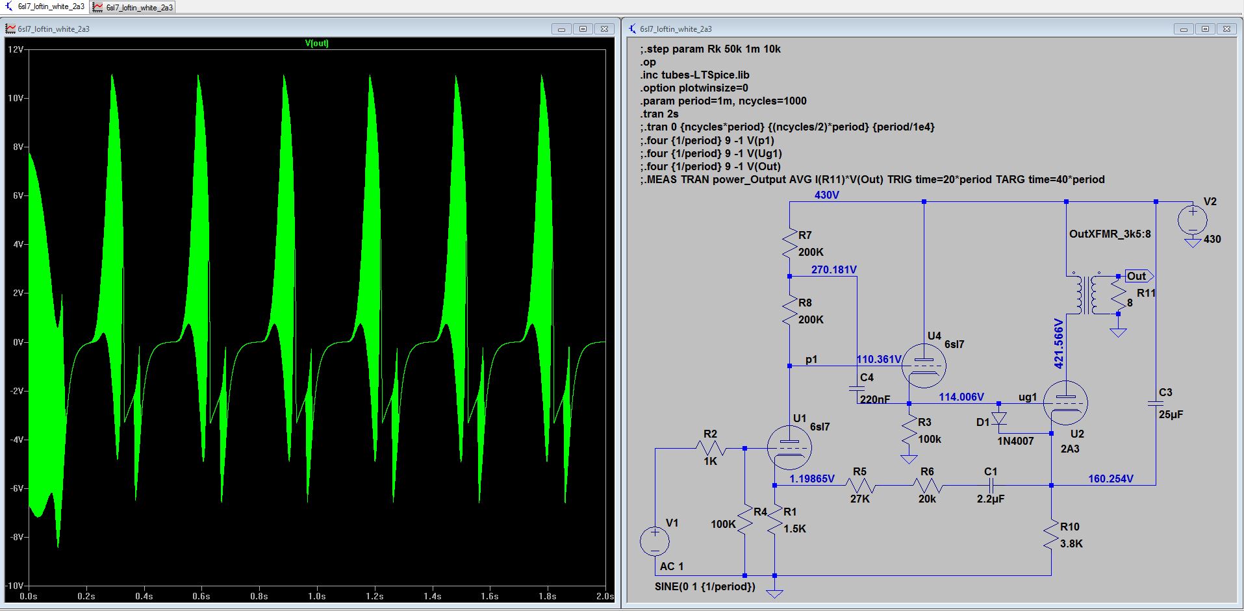Click the .op directive text

coord(648,62)
